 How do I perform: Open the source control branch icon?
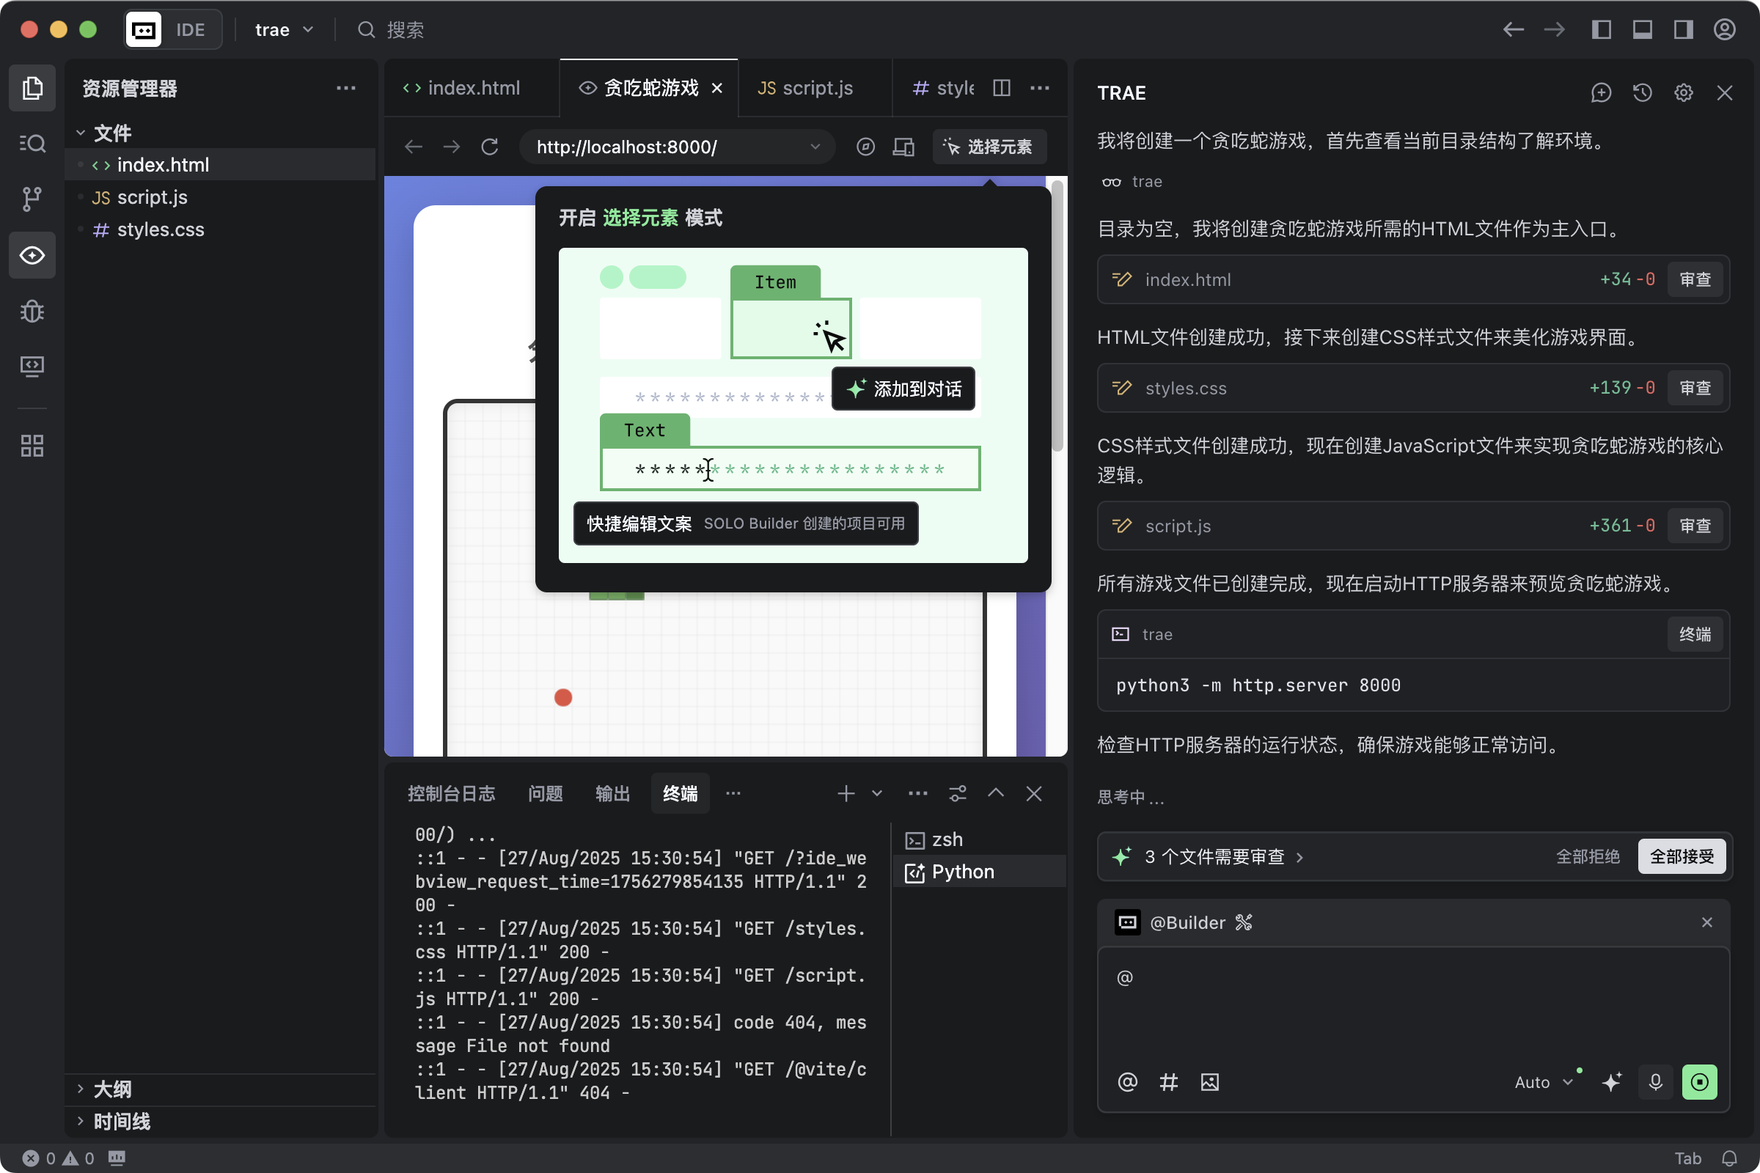[32, 199]
